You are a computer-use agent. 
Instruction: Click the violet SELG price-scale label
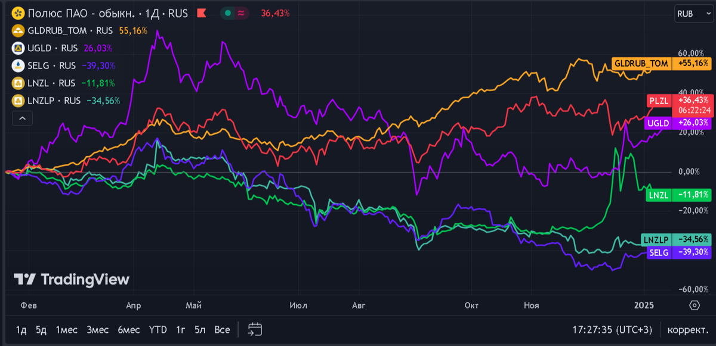[679, 252]
